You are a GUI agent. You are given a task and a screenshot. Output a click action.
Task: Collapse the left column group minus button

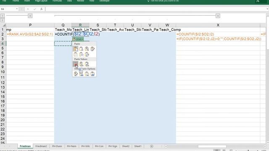click(30, 16)
